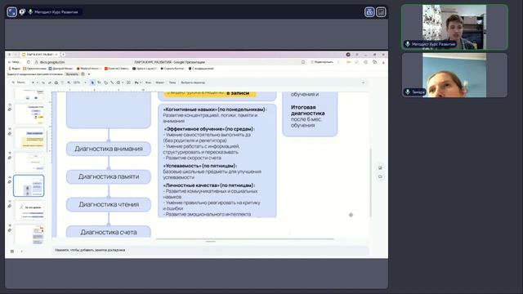
Task: Open a new browser tab with the plus button
Action: coord(63,55)
